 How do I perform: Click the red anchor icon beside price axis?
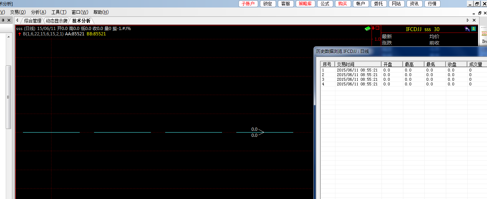tap(373, 28)
